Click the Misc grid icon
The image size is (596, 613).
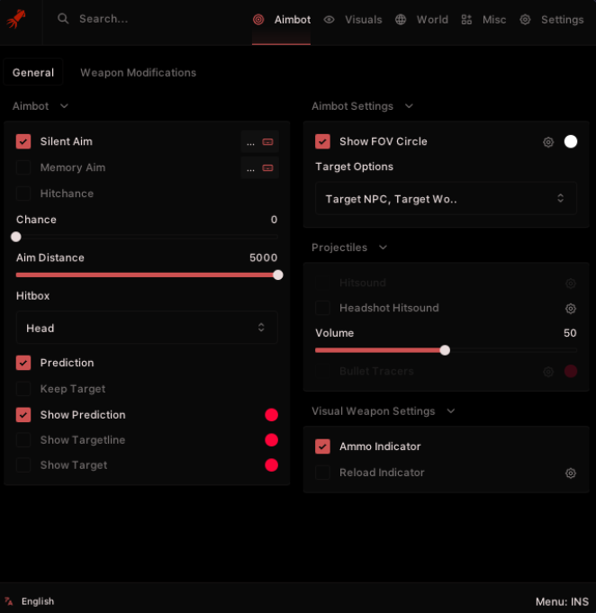click(x=466, y=20)
